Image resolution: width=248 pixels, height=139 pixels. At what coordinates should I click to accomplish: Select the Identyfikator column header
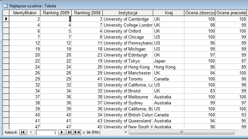click(25, 13)
